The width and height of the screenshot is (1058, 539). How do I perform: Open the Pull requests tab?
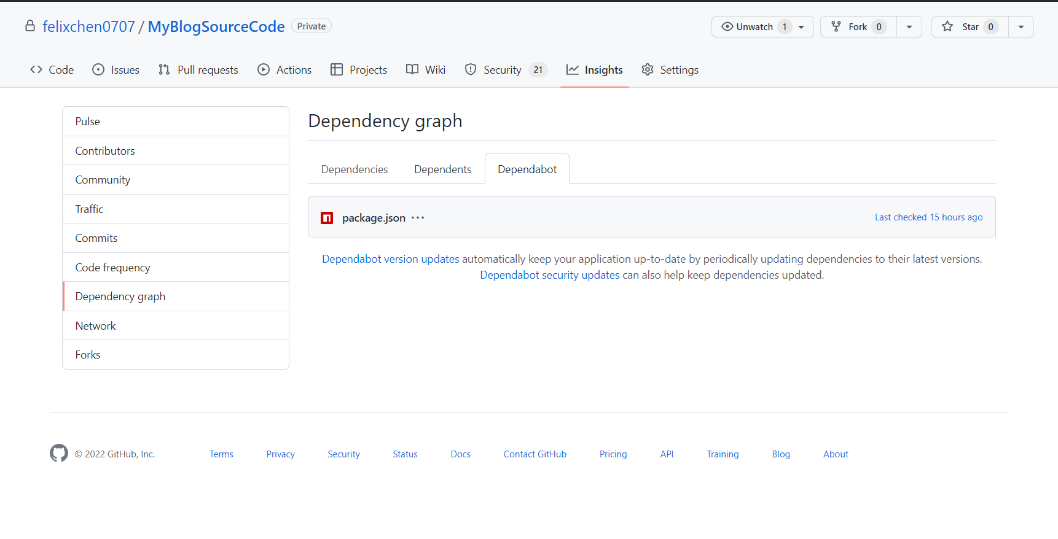198,70
